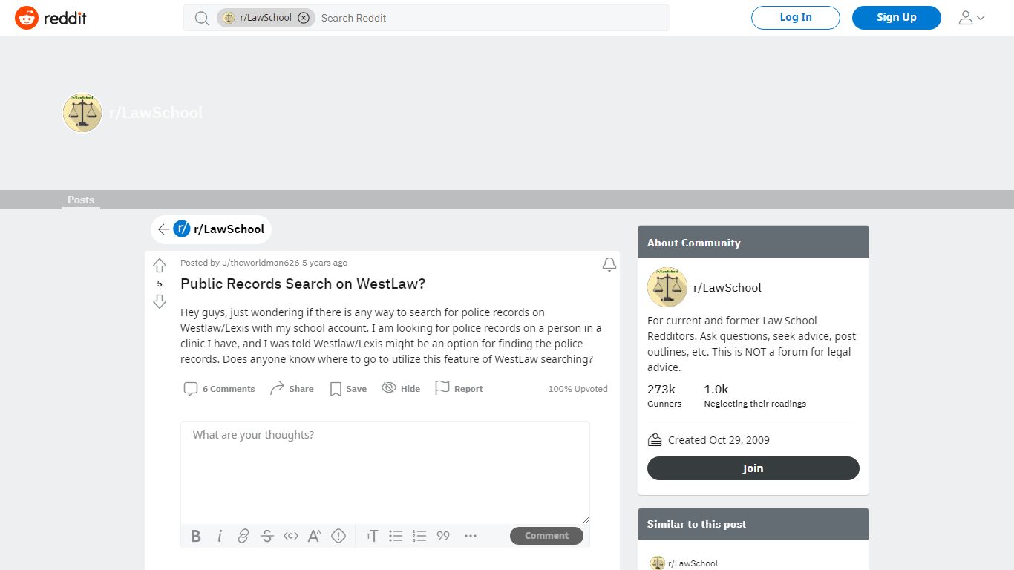Open the user profile u/theworldman626
1014x570 pixels.
point(261,263)
